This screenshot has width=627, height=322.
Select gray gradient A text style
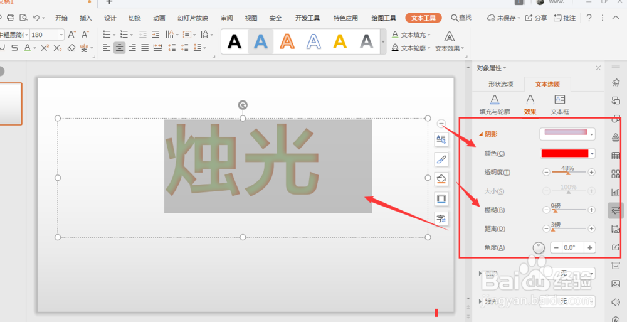(366, 41)
